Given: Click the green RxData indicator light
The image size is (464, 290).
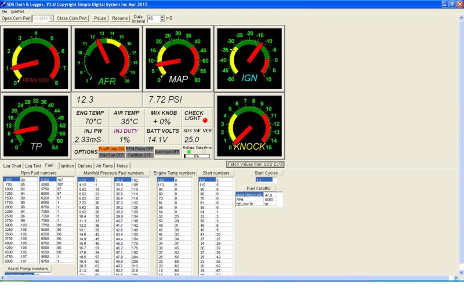Looking at the screenshot, I should [x=188, y=151].
